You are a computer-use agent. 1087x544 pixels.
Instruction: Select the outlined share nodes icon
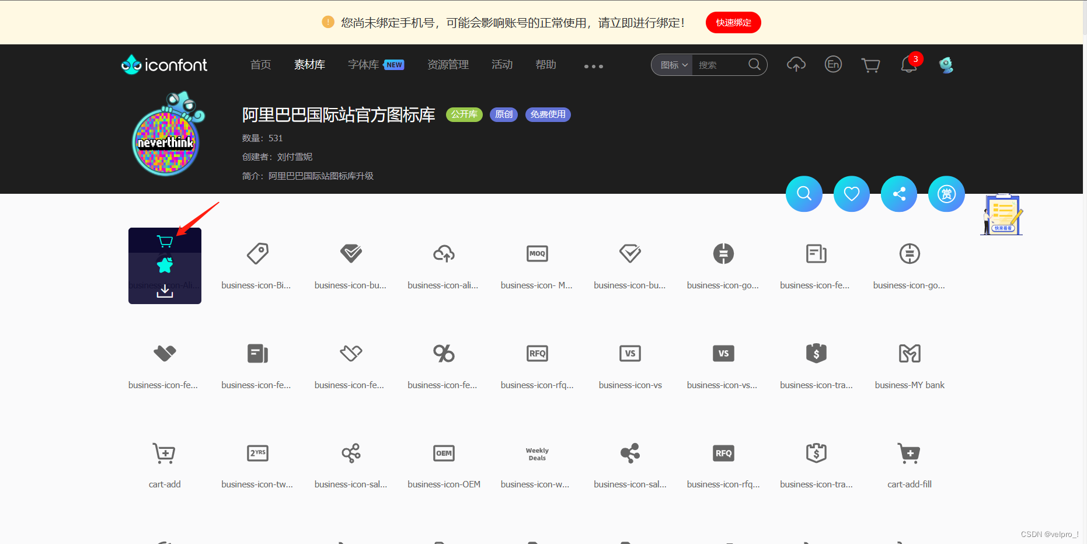tap(351, 454)
